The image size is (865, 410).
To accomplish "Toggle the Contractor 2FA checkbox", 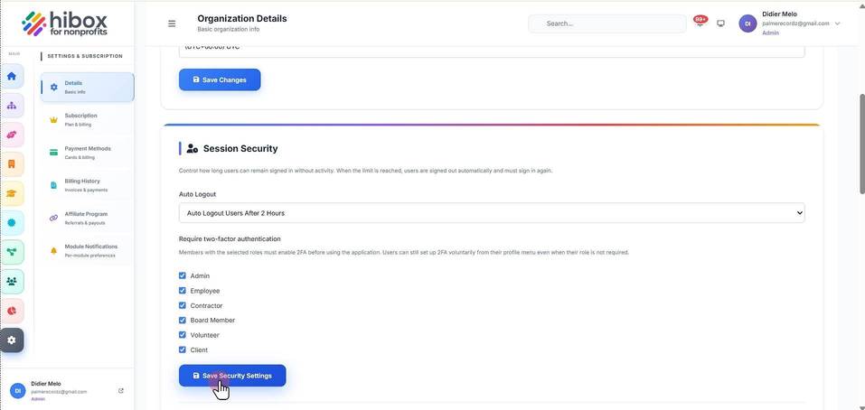I will point(183,305).
